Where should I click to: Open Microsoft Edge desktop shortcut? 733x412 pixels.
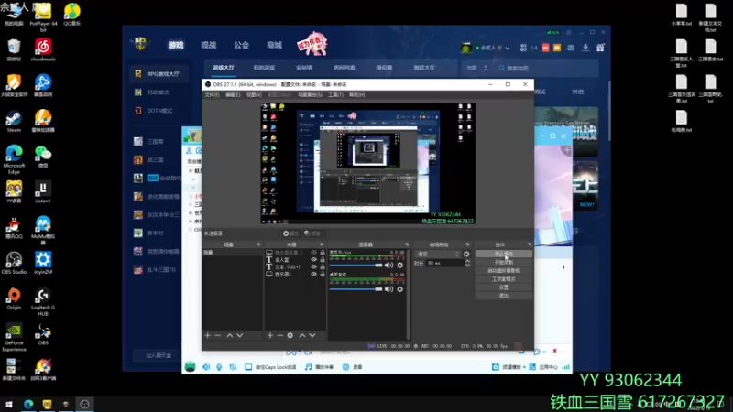point(14,158)
